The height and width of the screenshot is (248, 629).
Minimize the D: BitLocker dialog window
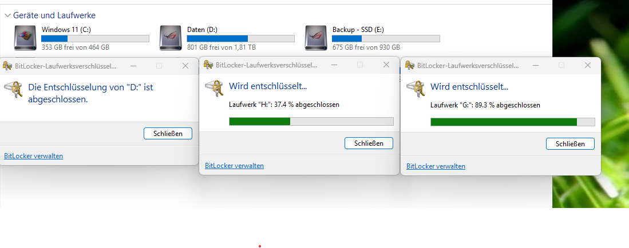(133, 66)
